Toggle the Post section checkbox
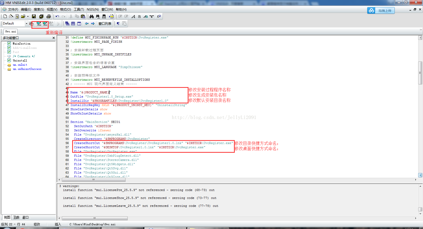This screenshot has height=229, width=423. [9, 52]
